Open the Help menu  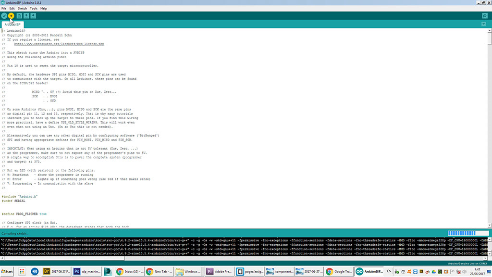click(44, 9)
